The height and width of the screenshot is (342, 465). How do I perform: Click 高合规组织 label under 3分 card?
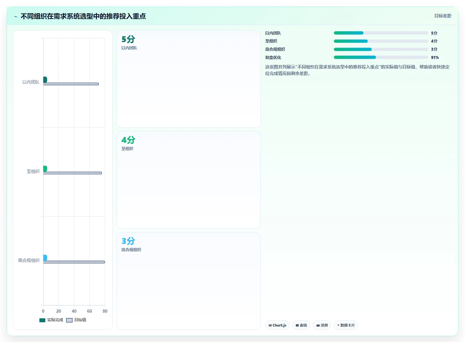click(131, 250)
